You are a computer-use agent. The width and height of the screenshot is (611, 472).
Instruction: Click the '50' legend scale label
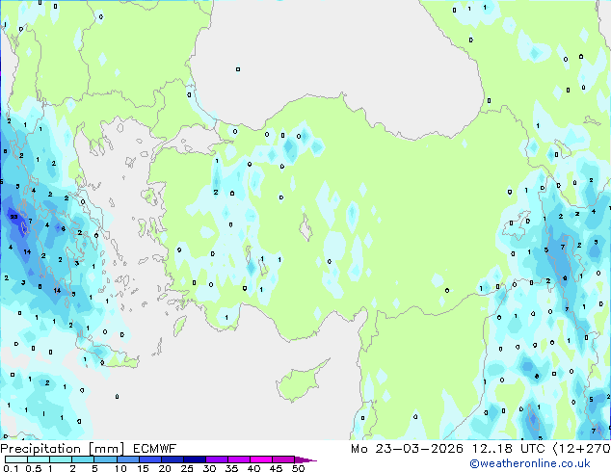pos(298,468)
